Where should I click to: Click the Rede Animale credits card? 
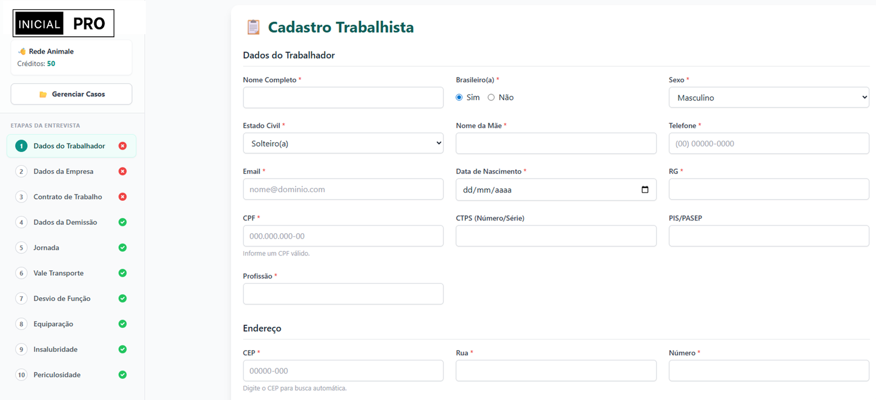pos(71,57)
